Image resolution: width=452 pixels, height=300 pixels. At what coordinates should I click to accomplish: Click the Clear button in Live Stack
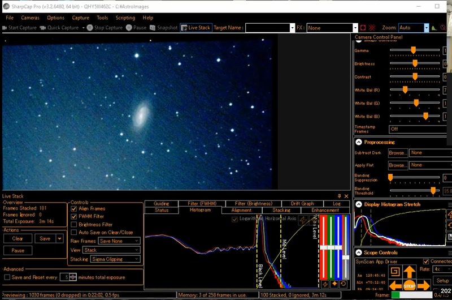[18, 238]
